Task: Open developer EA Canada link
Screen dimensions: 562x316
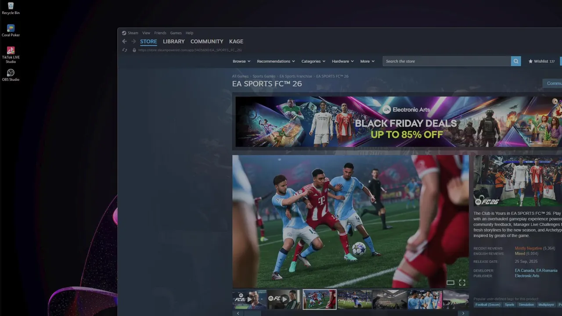Action: point(524,271)
